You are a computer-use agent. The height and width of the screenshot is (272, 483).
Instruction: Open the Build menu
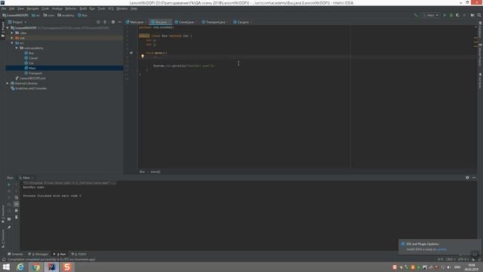click(x=83, y=8)
